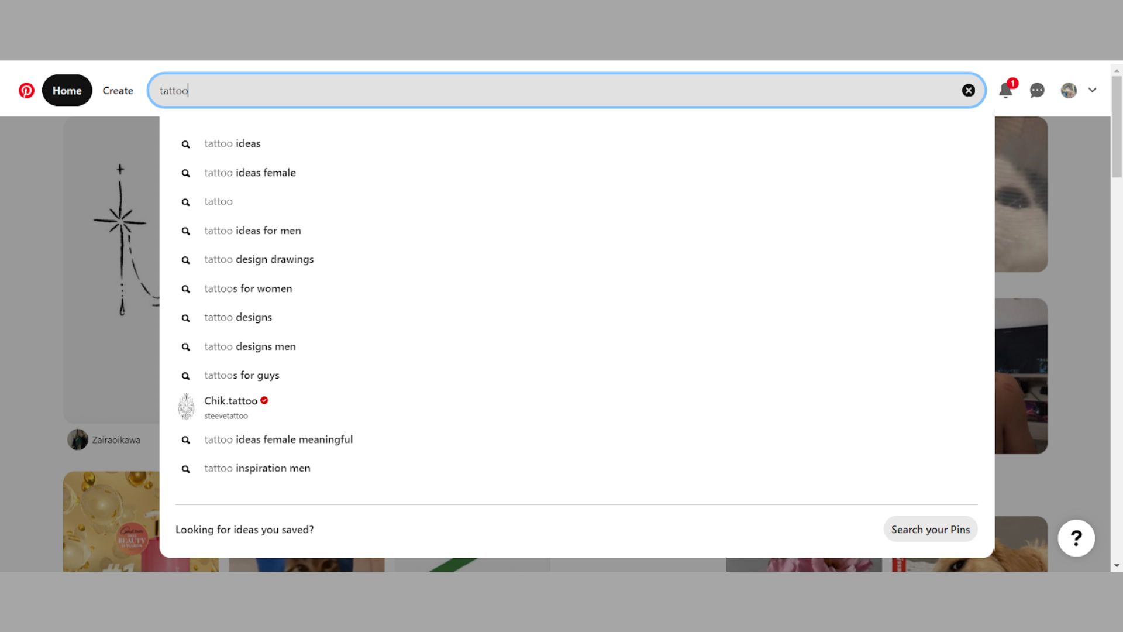Screen dimensions: 1123x632
Task: Click the "steevetattoo" username text
Action: point(226,416)
